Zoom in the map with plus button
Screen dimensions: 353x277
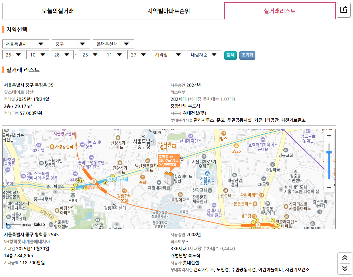(x=329, y=136)
